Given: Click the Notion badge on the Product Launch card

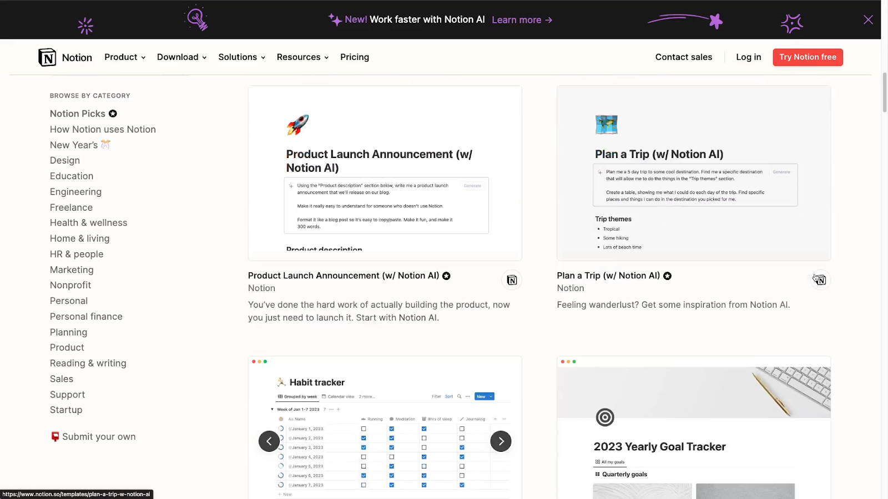Looking at the screenshot, I should pos(511,280).
